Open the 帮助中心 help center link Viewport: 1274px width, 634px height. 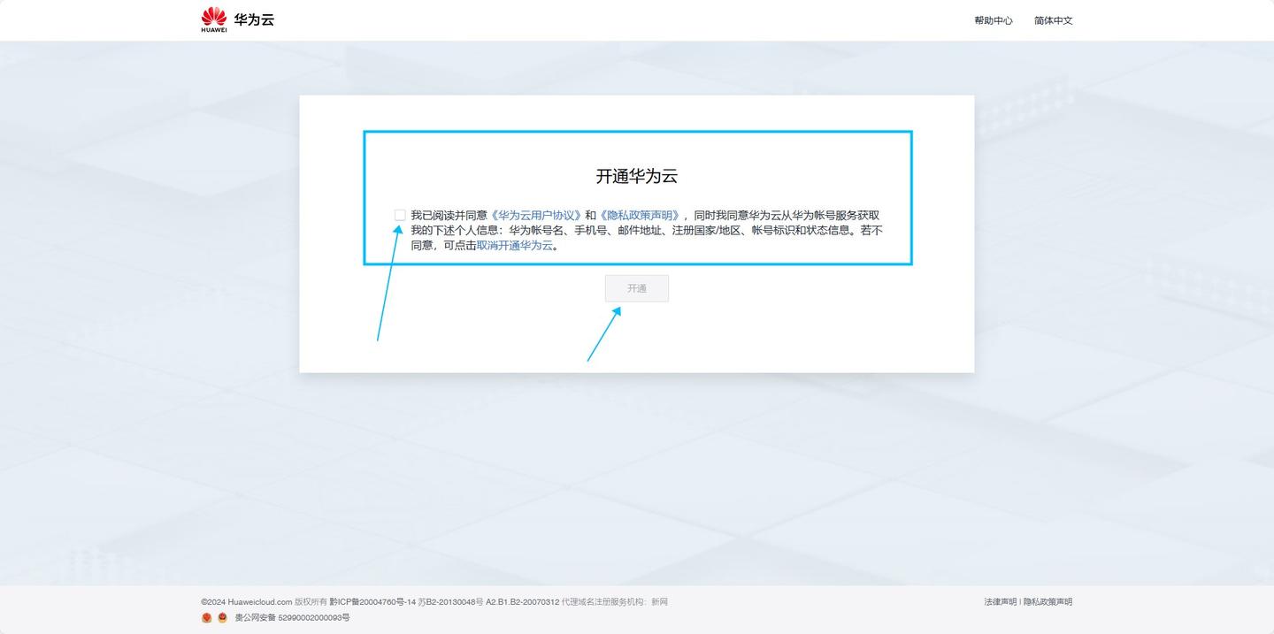click(x=994, y=20)
